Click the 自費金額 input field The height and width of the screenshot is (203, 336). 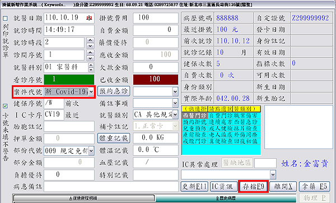(156, 30)
